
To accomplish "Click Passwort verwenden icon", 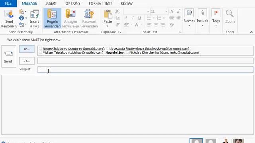I will [89, 14].
